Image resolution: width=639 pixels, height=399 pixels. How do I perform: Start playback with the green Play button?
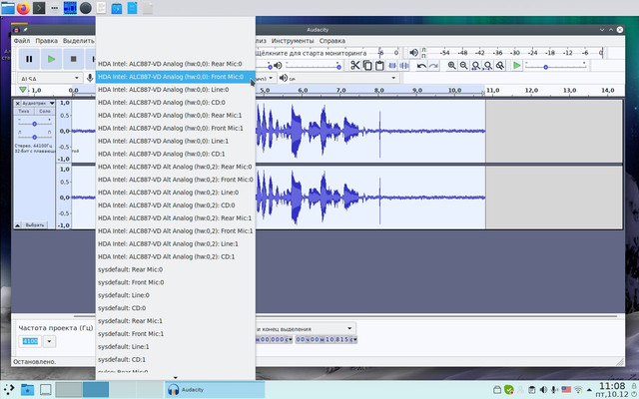(x=51, y=59)
